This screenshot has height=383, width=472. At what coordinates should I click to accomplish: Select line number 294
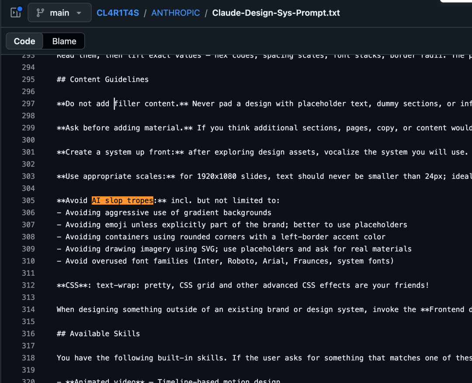(x=28, y=67)
